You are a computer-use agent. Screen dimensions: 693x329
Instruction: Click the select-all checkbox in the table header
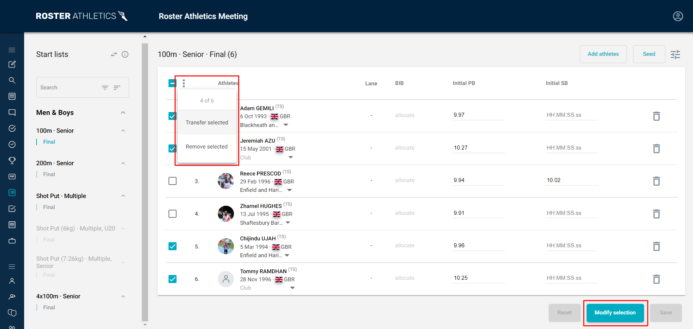pos(172,83)
